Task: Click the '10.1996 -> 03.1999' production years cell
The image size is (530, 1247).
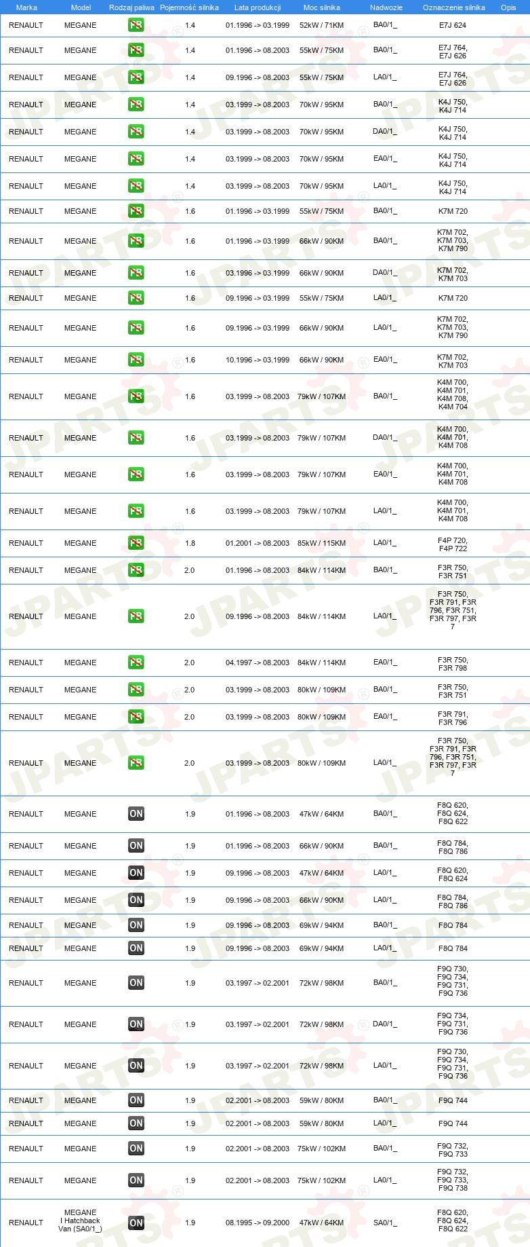Action: click(258, 360)
